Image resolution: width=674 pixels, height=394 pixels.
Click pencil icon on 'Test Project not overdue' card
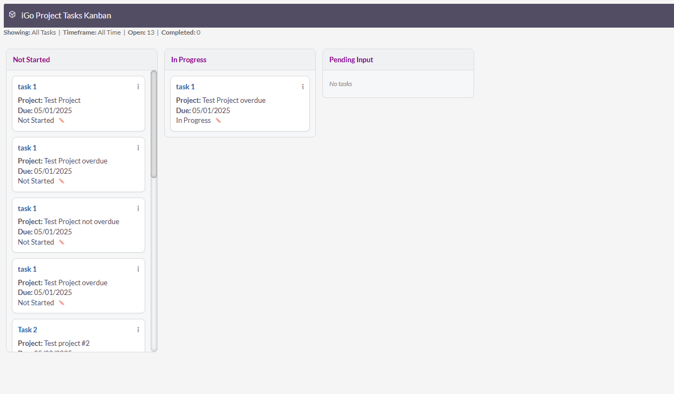click(x=61, y=242)
